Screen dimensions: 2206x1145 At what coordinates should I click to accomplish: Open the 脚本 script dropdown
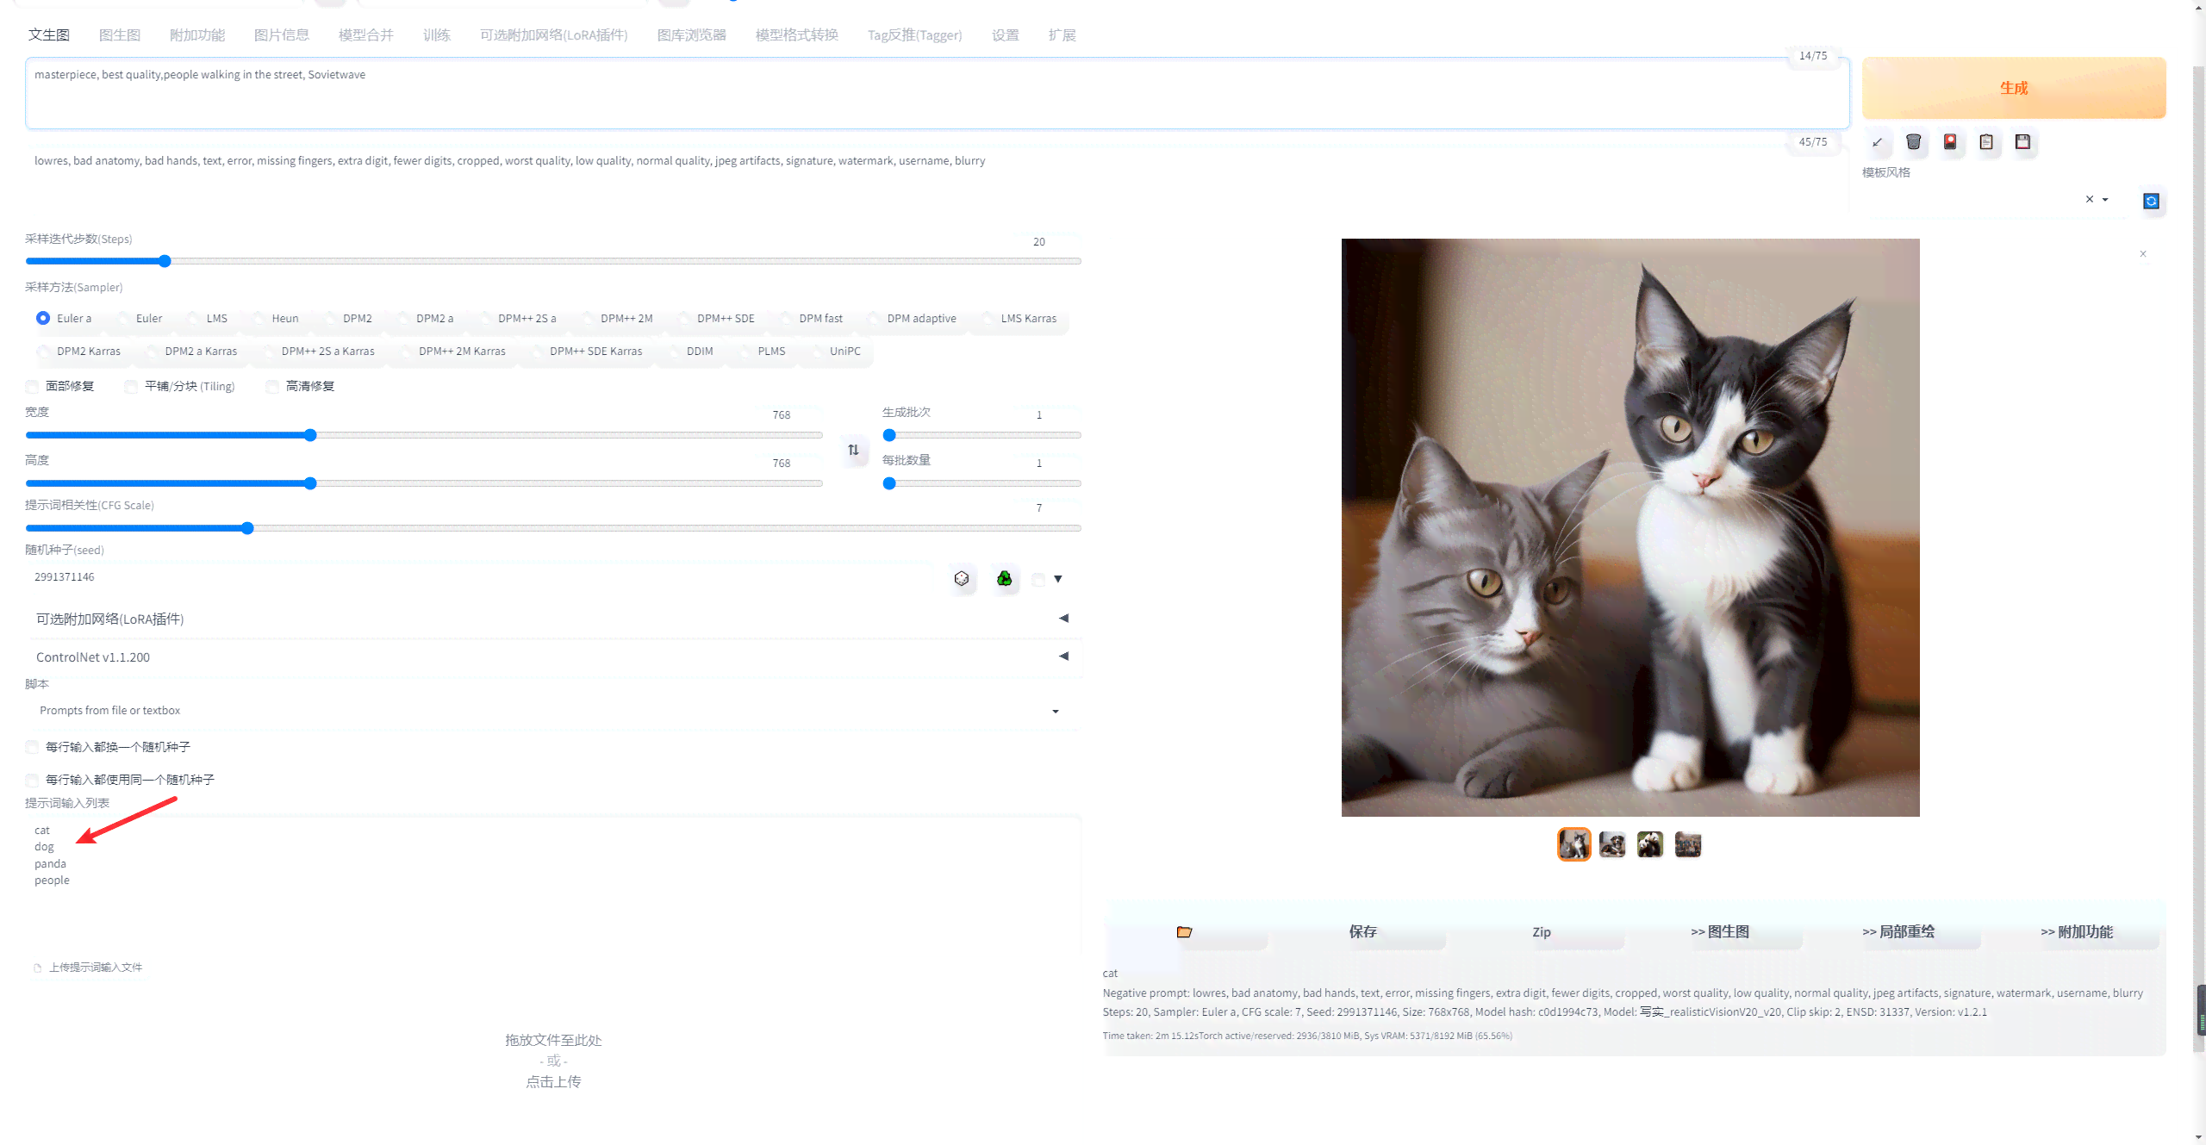(x=553, y=711)
